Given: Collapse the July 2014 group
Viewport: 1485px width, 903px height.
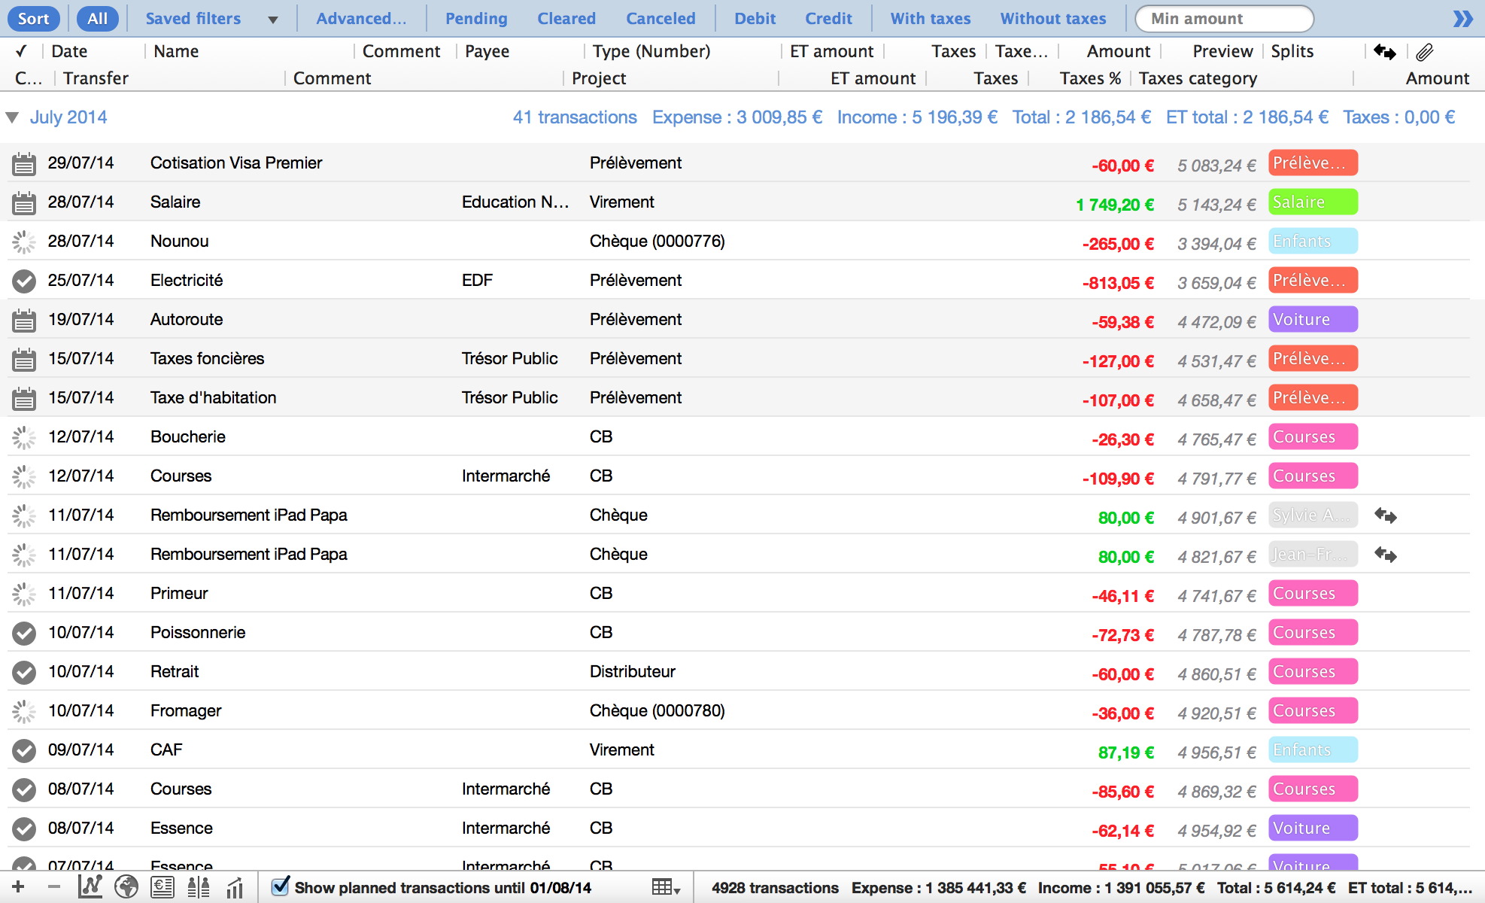Looking at the screenshot, I should [12, 117].
